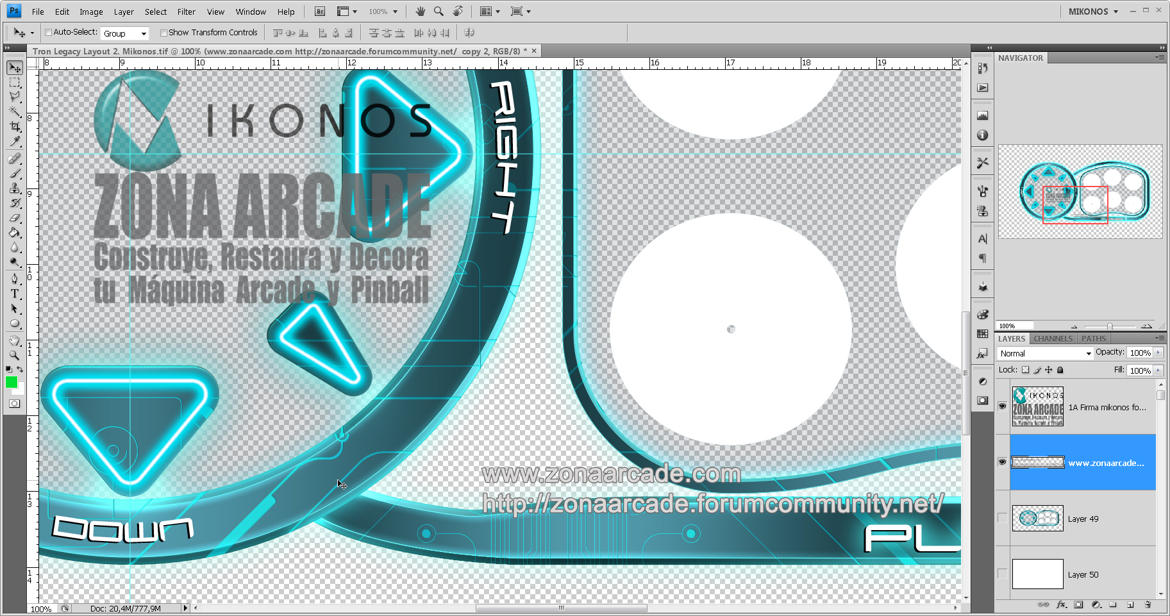1170x616 pixels.
Task: Open the Actions panel icon
Action: [982, 88]
